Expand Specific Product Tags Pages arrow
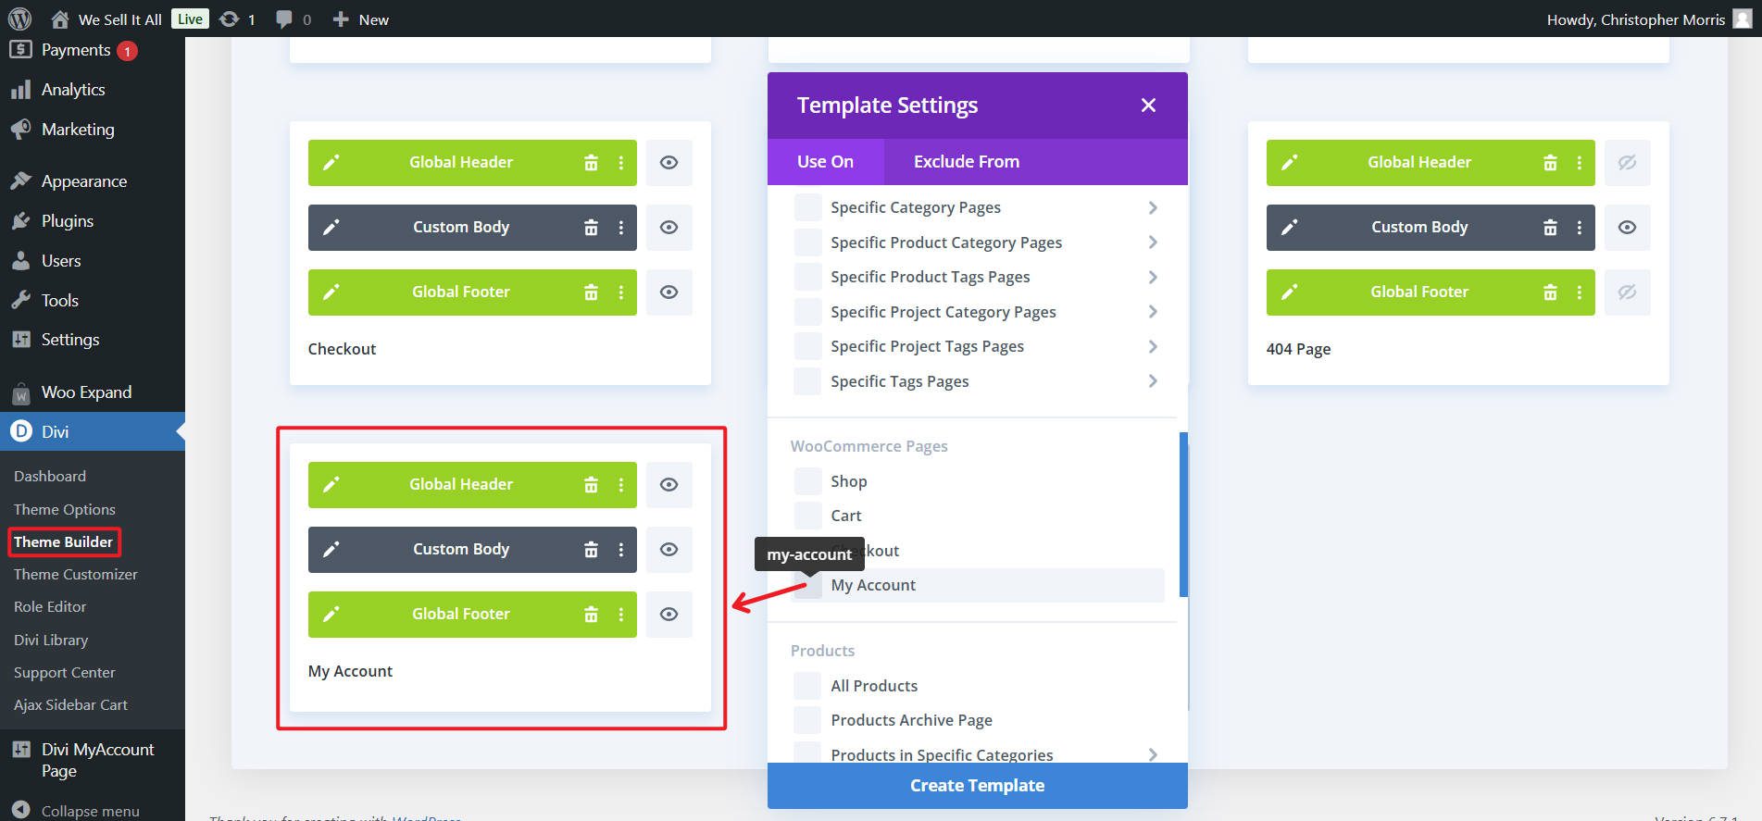The width and height of the screenshot is (1762, 821). pos(1153,277)
